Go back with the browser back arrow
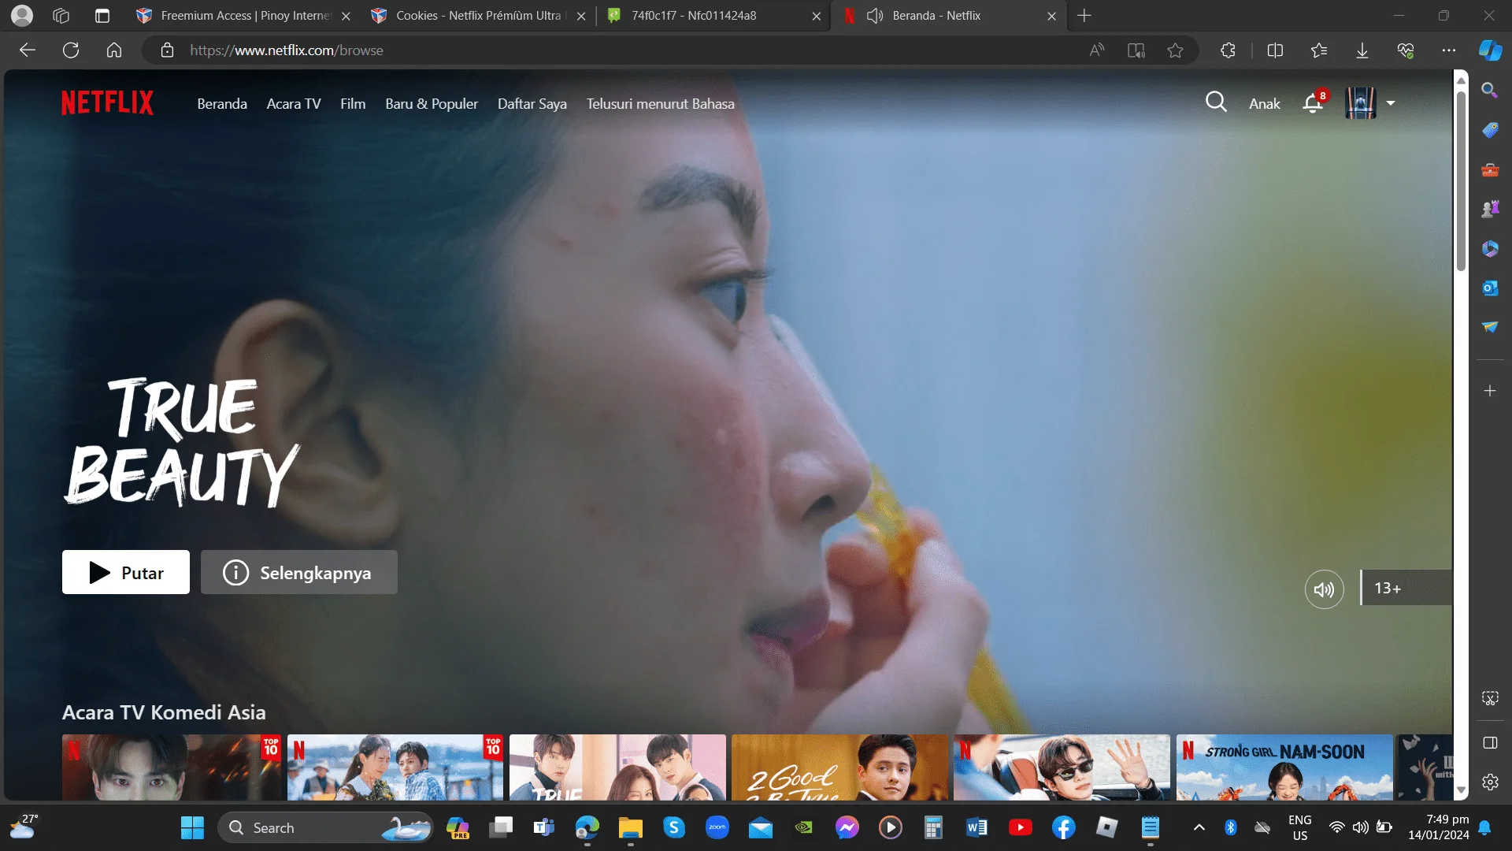 [x=28, y=50]
